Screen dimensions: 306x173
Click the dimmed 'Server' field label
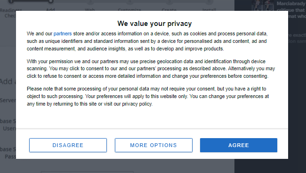[8, 100]
